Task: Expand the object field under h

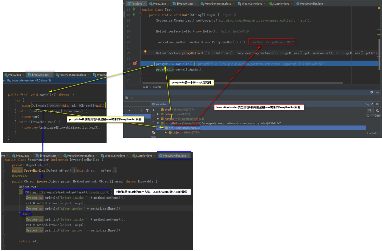Action: 166,133
